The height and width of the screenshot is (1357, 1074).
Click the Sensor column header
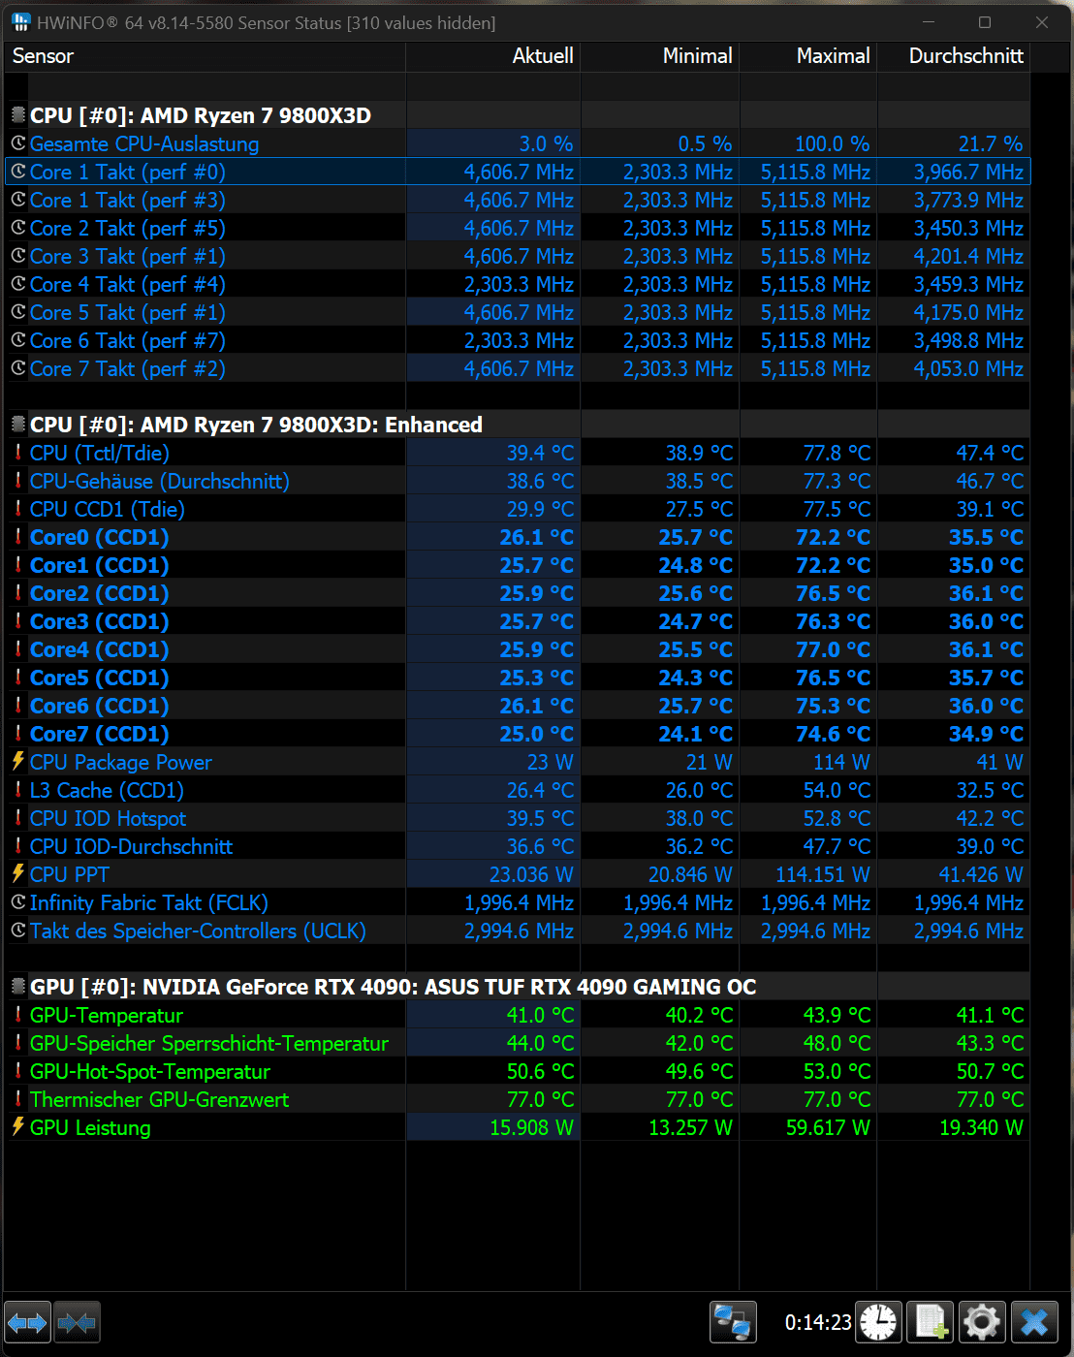click(205, 56)
